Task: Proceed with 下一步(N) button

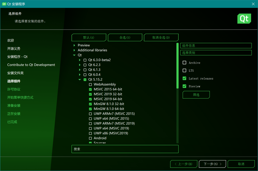Action: pyautogui.click(x=212, y=164)
